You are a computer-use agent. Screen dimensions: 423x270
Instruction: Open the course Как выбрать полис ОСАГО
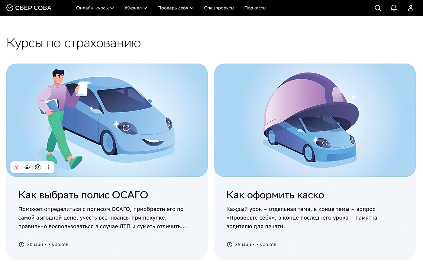pyautogui.click(x=83, y=195)
